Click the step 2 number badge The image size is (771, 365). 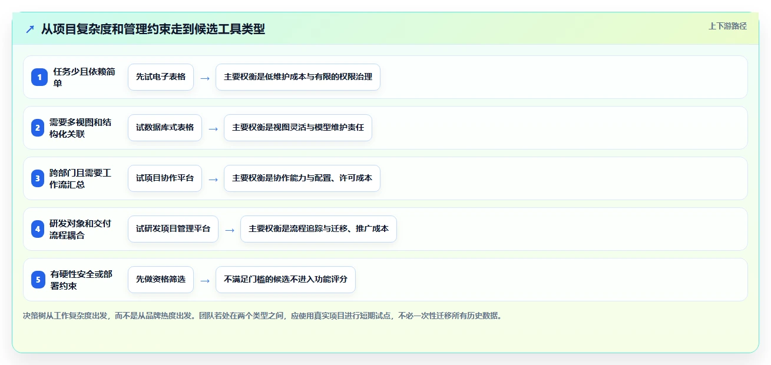point(38,128)
